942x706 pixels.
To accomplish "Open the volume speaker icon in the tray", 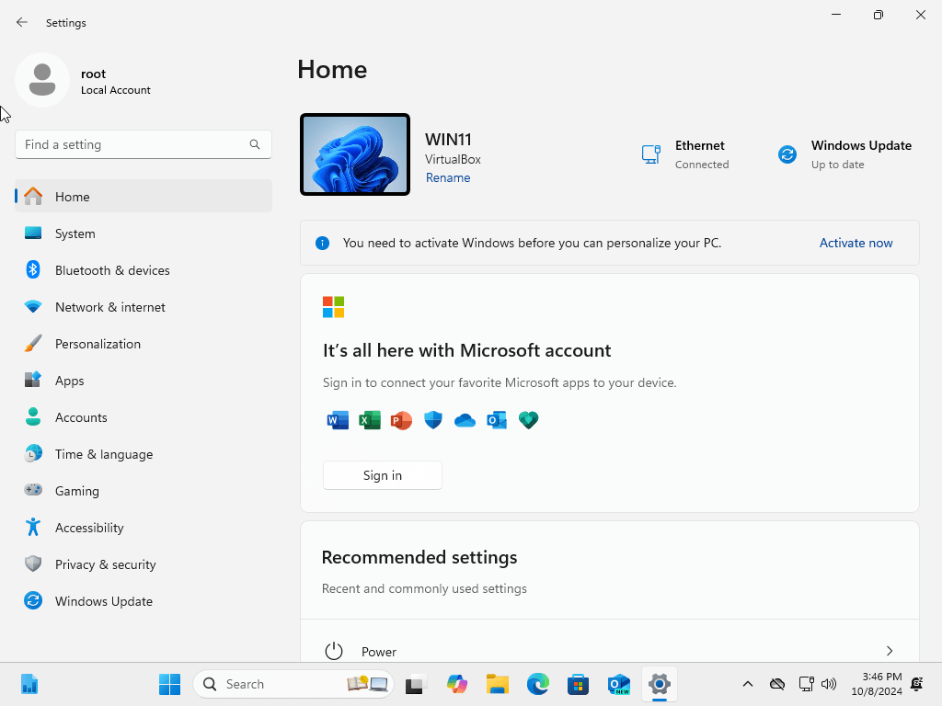I will click(829, 684).
